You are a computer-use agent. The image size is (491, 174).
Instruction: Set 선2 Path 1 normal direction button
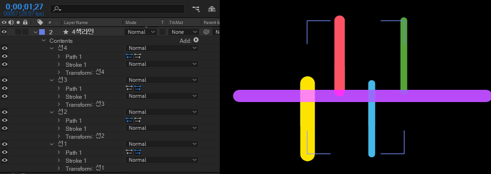(138, 120)
